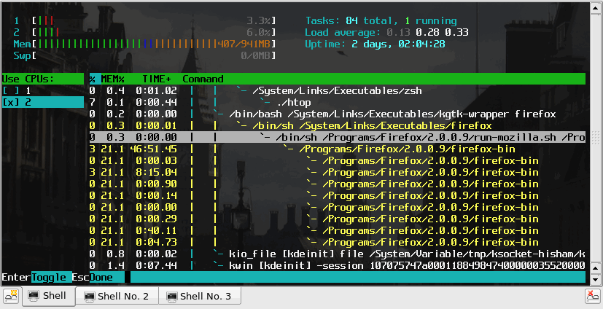Select the kio_file [kdeinit] process row
Screen dimensions: 603x309
[338, 254]
